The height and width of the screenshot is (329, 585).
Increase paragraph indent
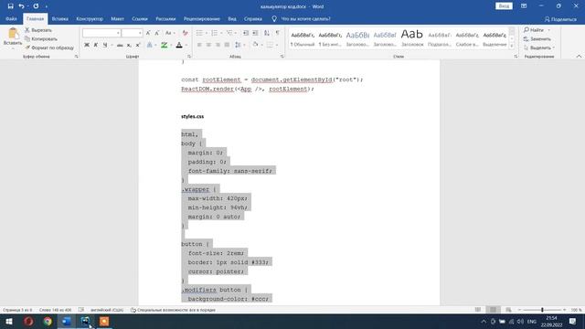tap(255, 33)
